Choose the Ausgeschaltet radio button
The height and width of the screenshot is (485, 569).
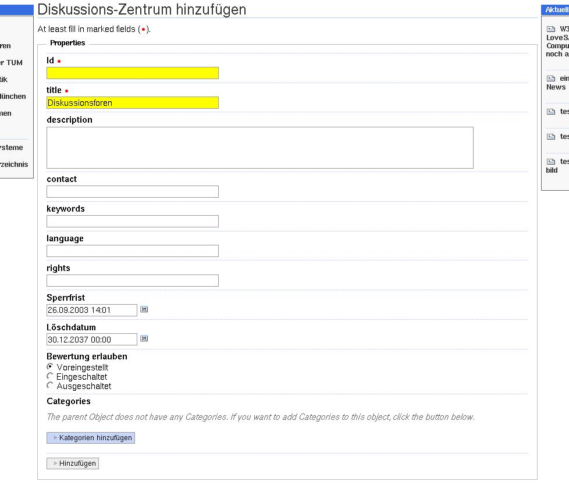[50, 386]
